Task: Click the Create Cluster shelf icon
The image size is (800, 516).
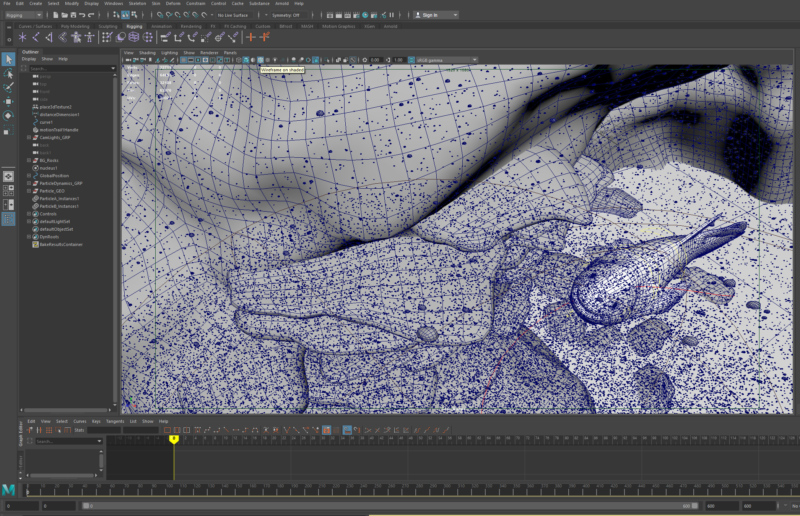Action: pos(147,37)
